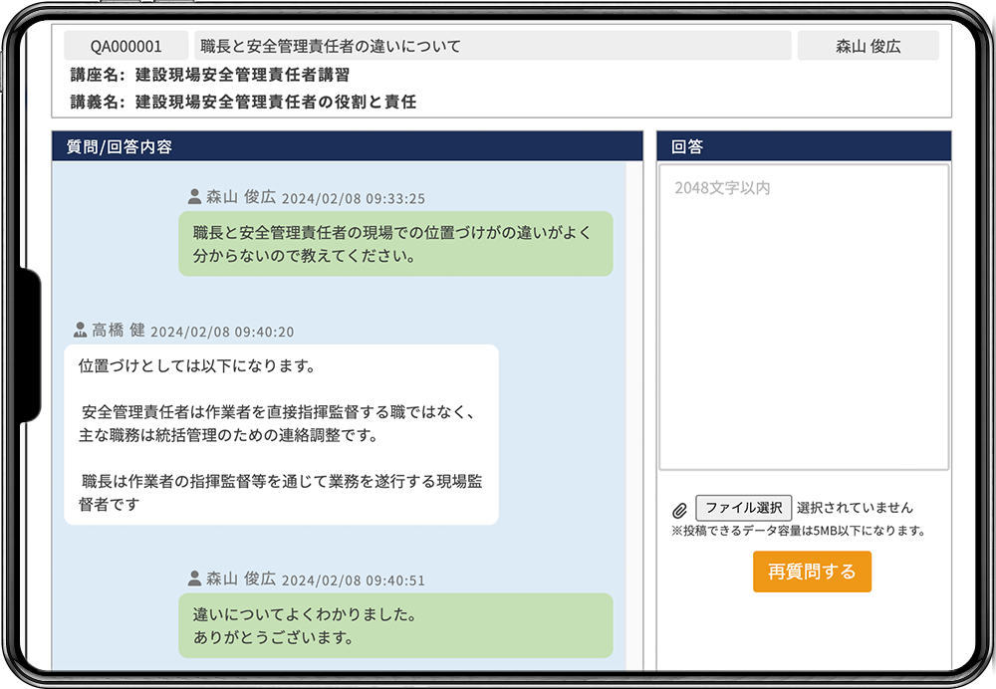
Task: Submit with the orange 再質問する button
Action: pos(812,572)
